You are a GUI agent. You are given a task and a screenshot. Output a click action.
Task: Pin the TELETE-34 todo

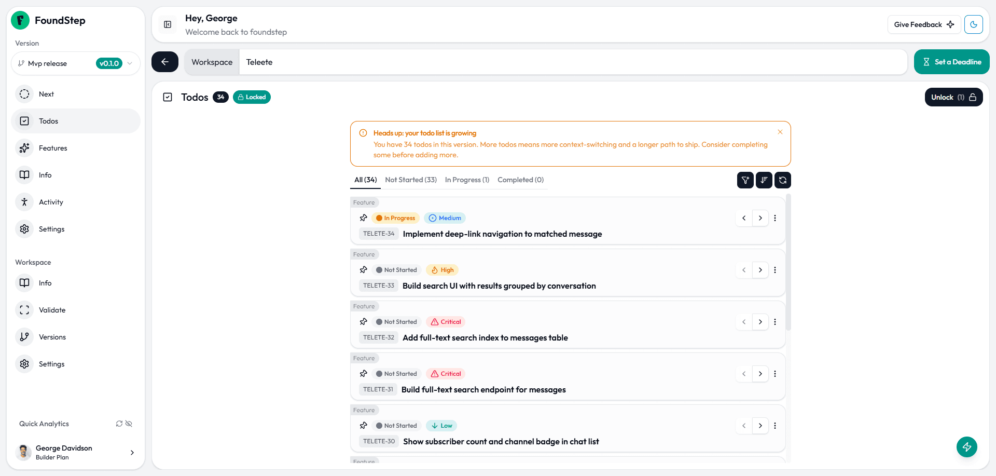click(364, 218)
